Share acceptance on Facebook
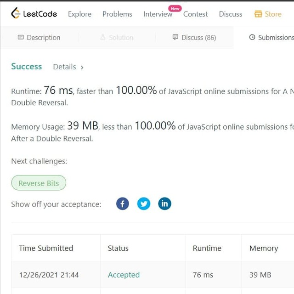The height and width of the screenshot is (294, 294). tap(123, 204)
